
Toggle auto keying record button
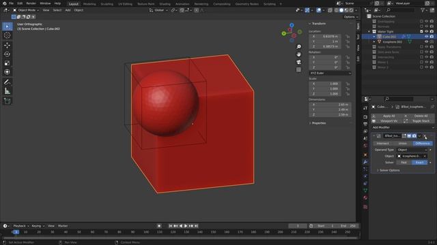pos(159,226)
